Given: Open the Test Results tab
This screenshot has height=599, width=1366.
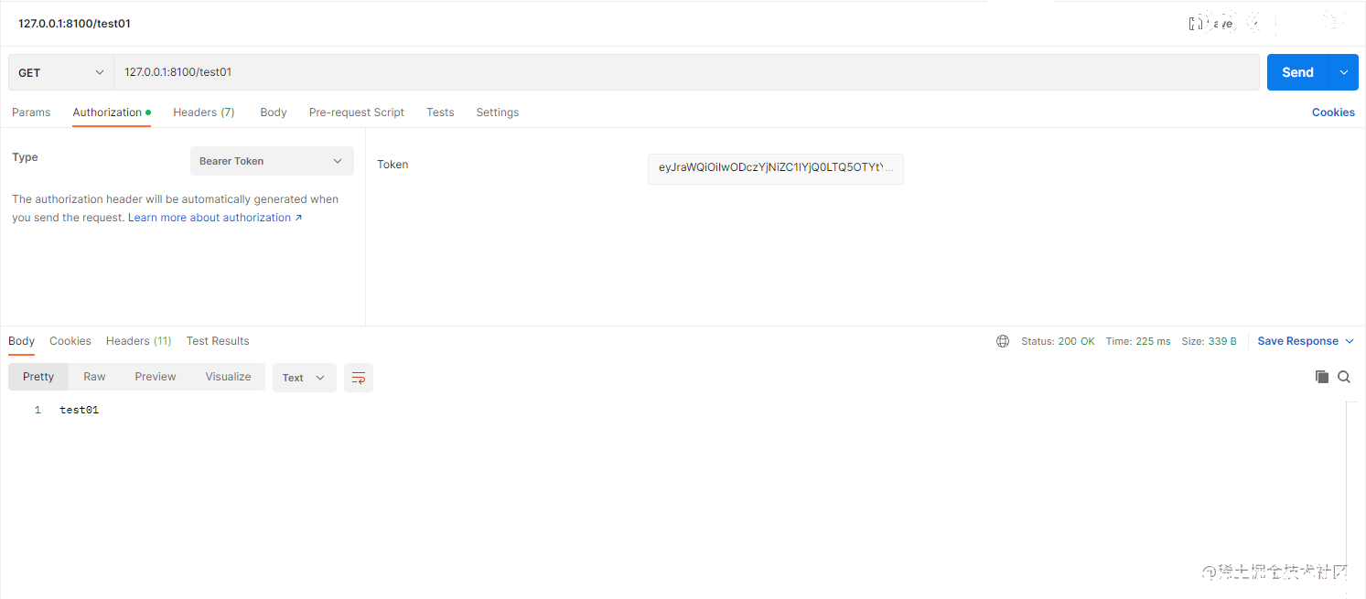Looking at the screenshot, I should tap(218, 341).
